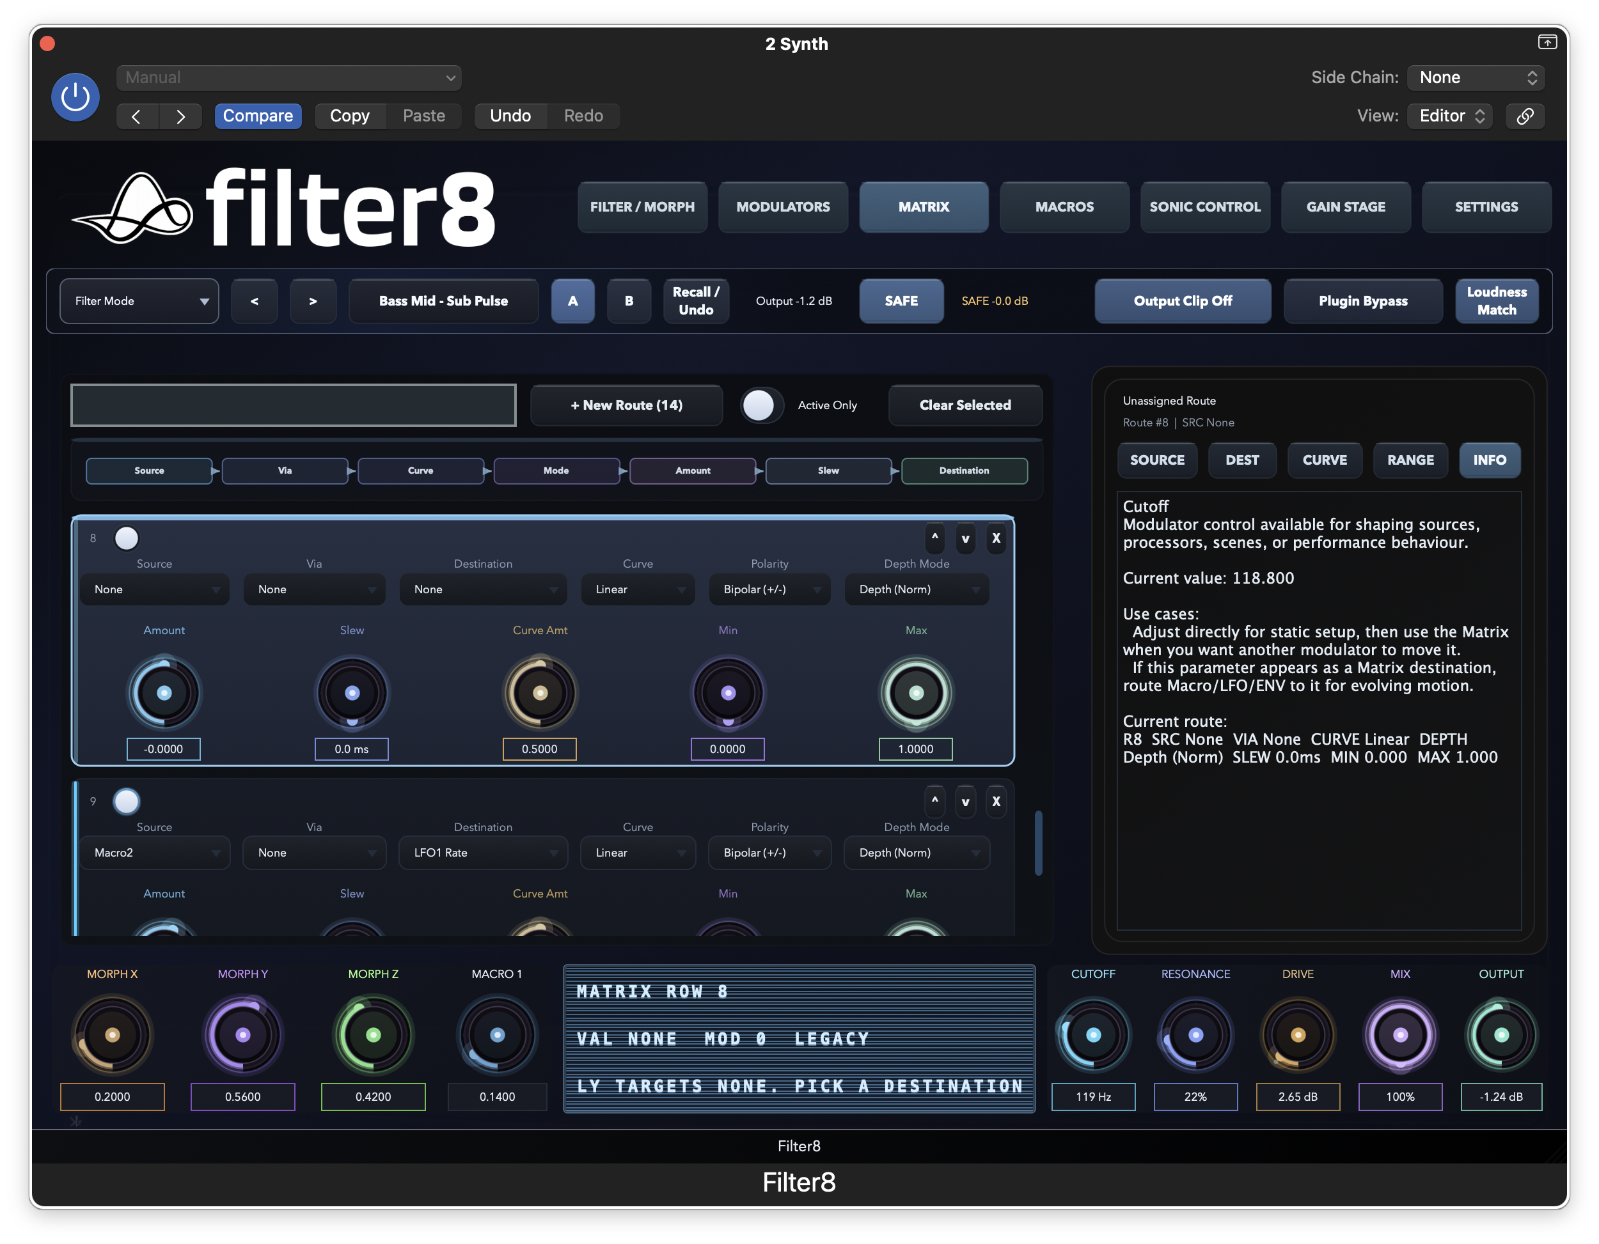Viewport: 1599px width, 1244px height.
Task: Delete route 9 with X button
Action: pos(996,802)
